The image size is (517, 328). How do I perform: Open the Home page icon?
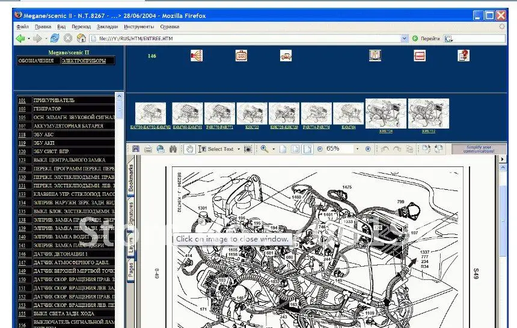pos(81,38)
